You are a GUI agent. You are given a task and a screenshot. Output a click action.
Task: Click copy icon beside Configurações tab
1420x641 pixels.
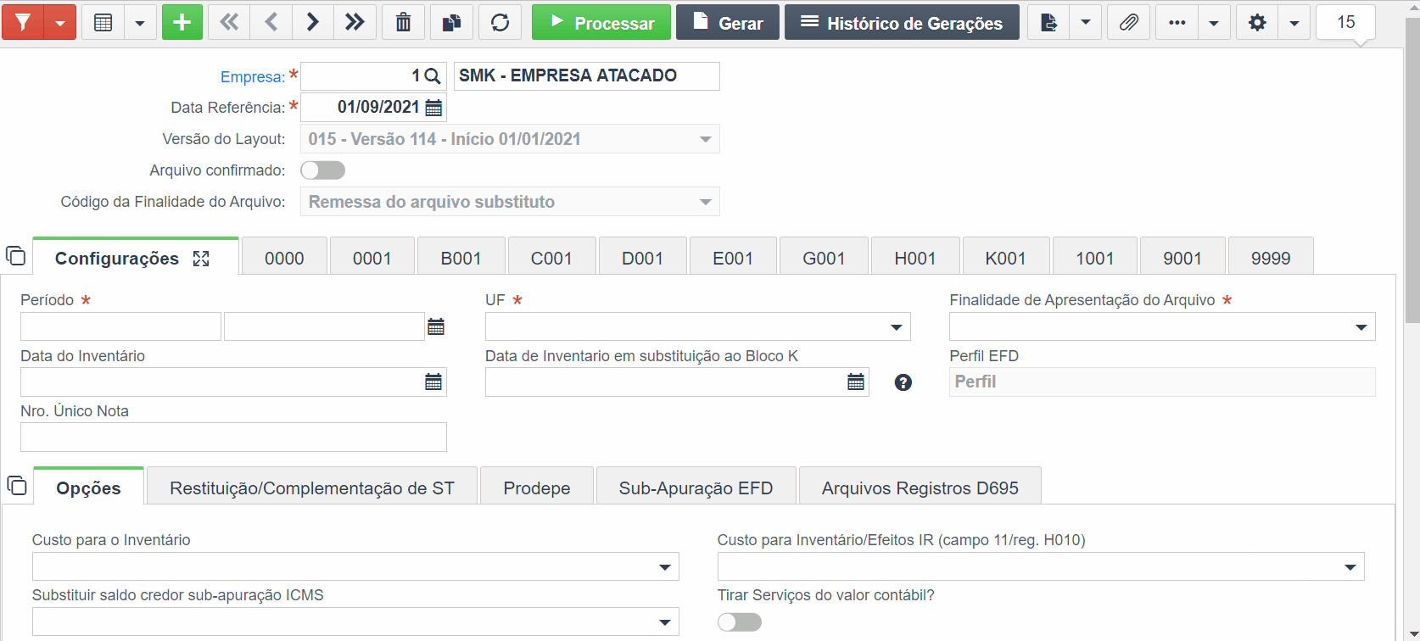pos(16,256)
